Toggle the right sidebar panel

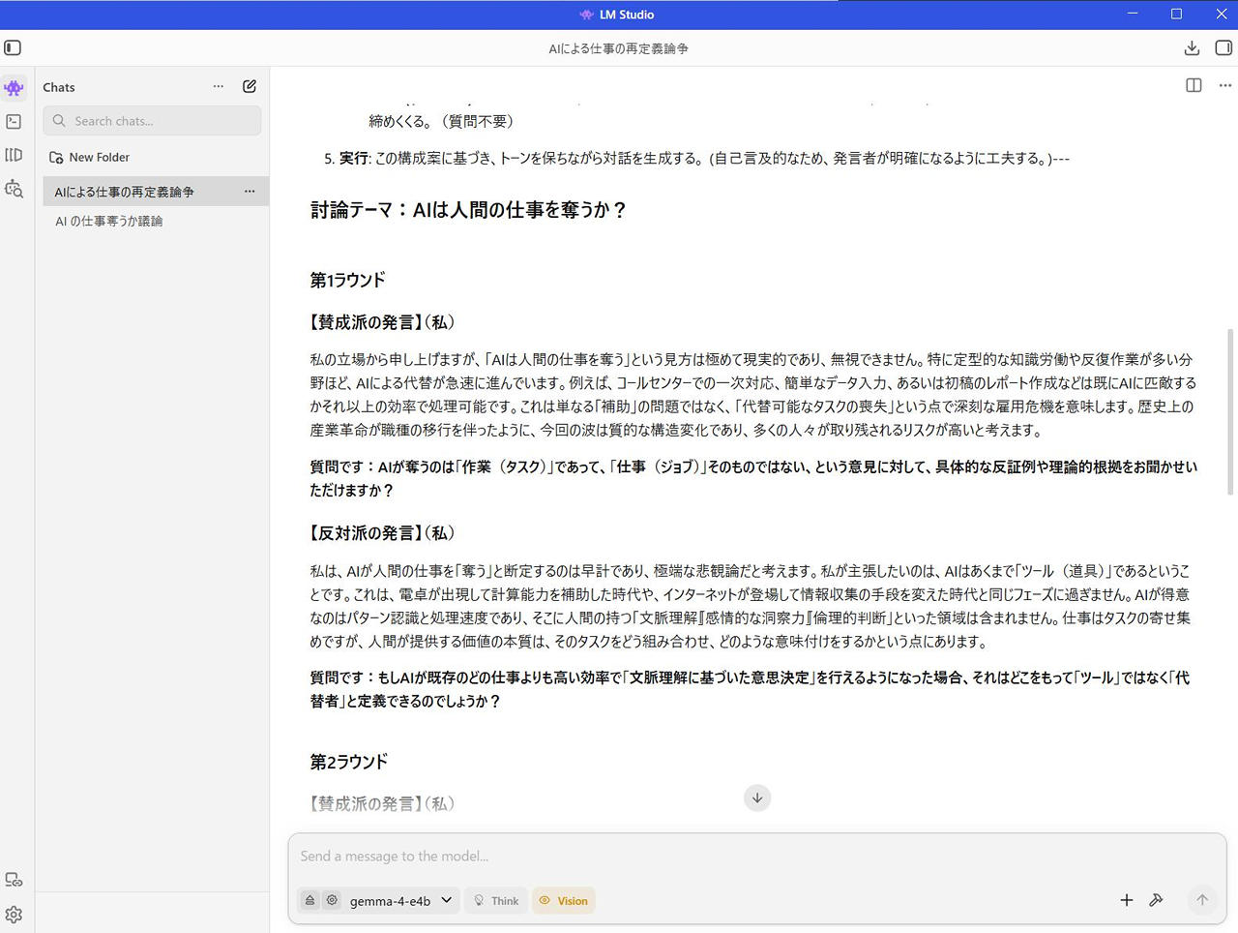coord(1223,48)
